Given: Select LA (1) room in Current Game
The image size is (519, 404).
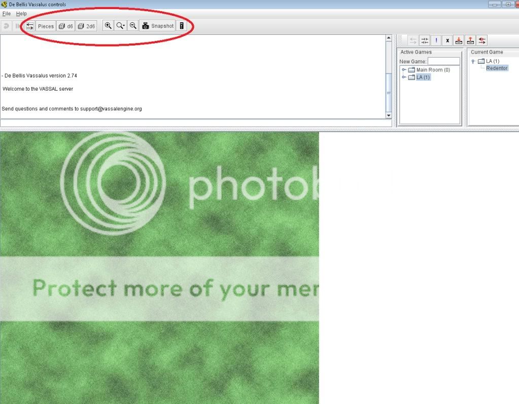Looking at the screenshot, I should click(x=493, y=61).
